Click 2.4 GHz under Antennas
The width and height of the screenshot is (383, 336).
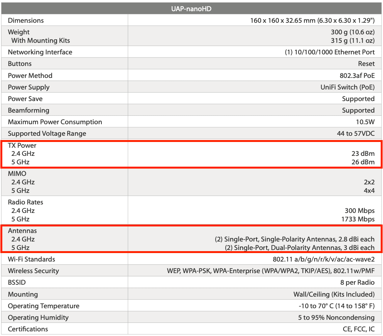pyautogui.click(x=23, y=239)
